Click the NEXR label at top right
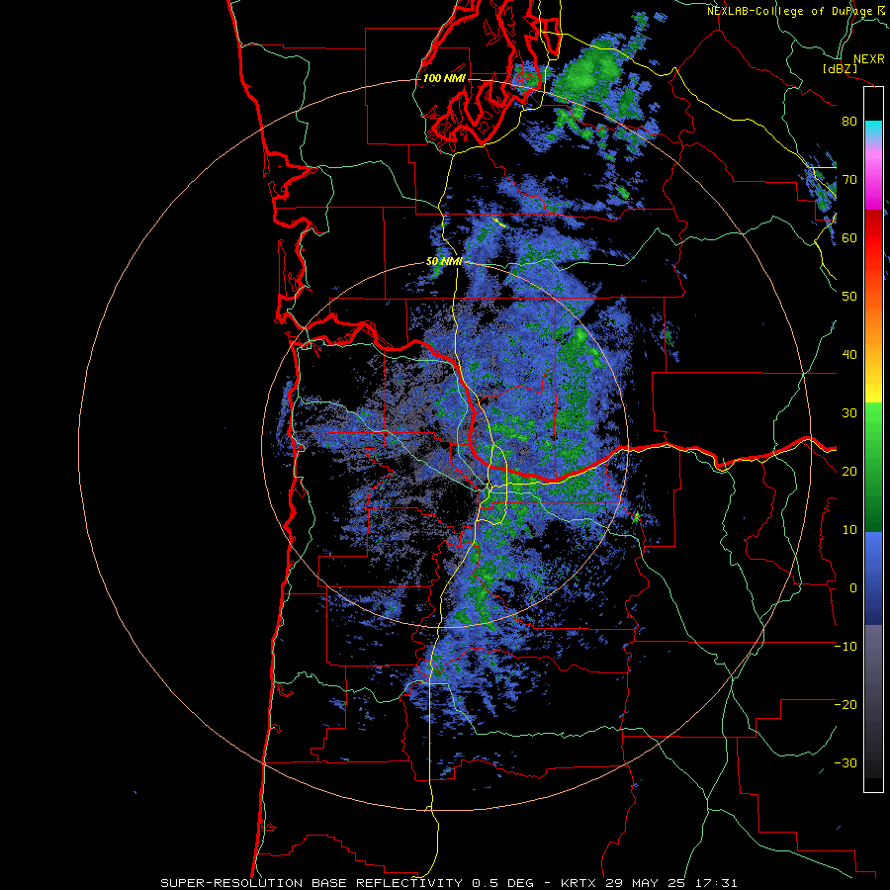This screenshot has width=890, height=890. (x=868, y=59)
